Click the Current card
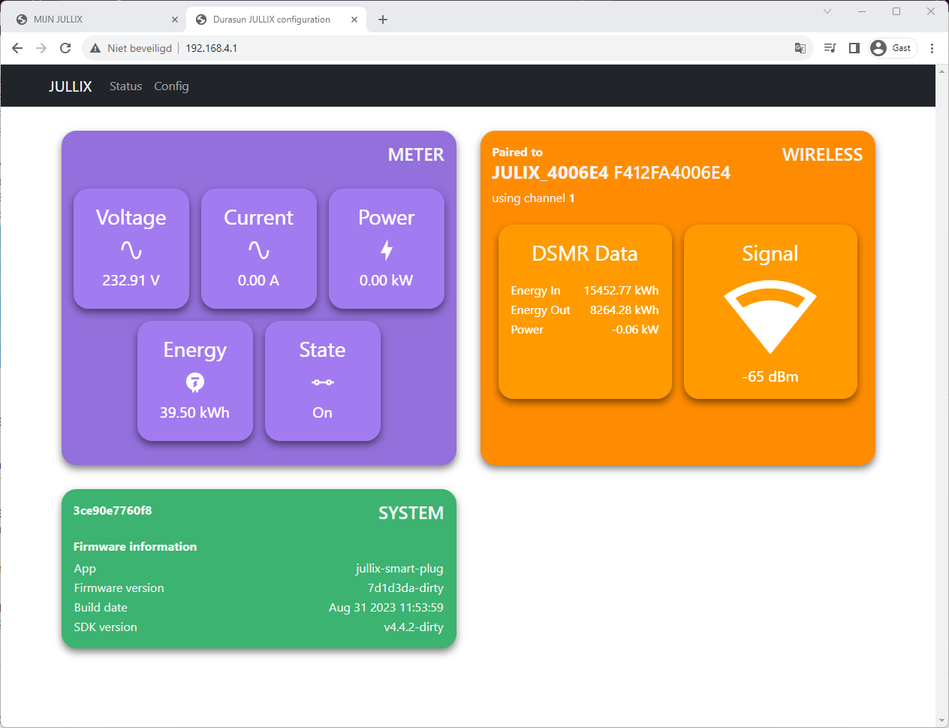949x728 pixels. (x=259, y=249)
